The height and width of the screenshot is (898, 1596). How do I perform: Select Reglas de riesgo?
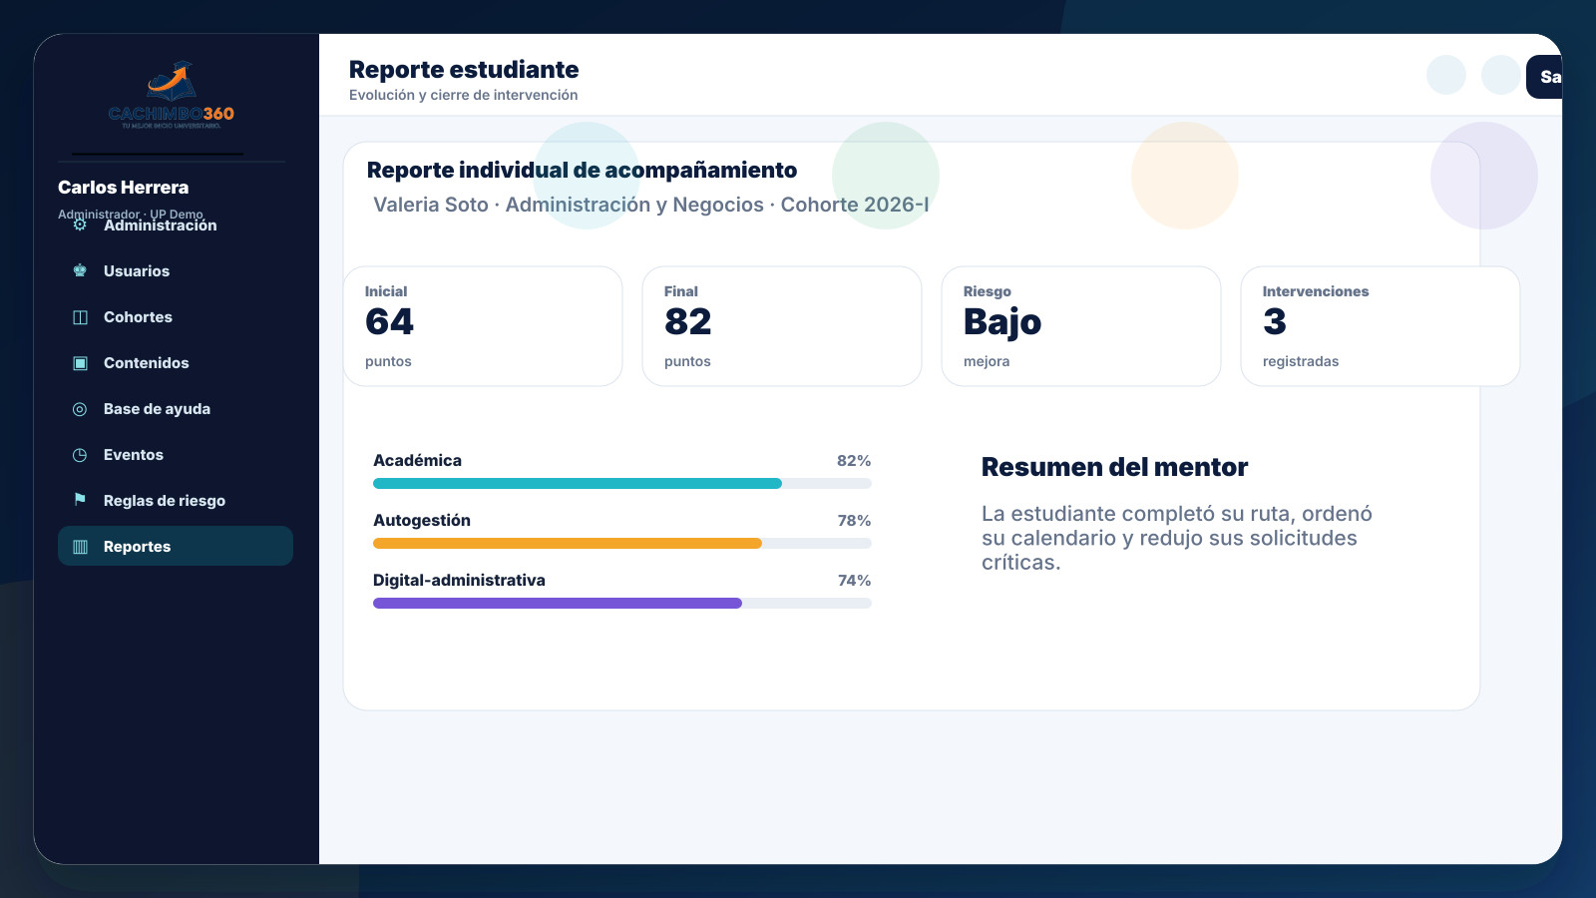[x=176, y=501]
